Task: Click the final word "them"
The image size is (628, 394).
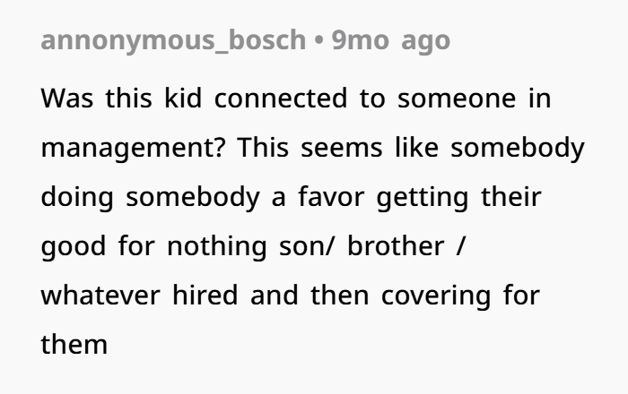Action: click(x=74, y=345)
